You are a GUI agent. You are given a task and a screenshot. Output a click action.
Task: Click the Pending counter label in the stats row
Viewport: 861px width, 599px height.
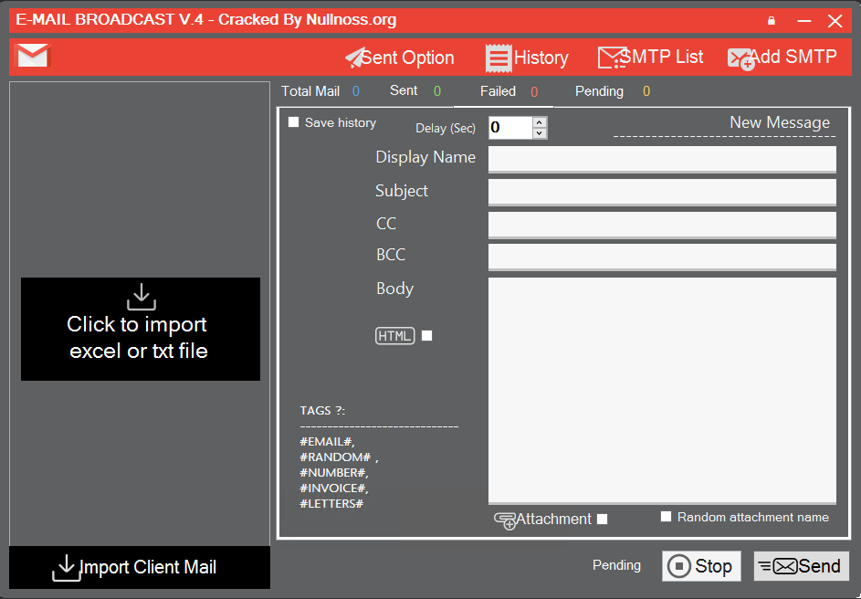tap(599, 91)
